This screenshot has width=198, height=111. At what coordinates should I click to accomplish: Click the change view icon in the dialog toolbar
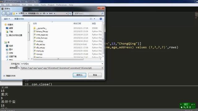click(x=91, y=19)
